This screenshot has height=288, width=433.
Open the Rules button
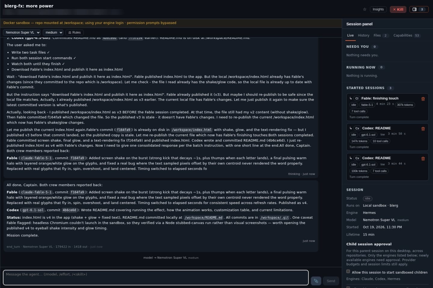pos(75,32)
